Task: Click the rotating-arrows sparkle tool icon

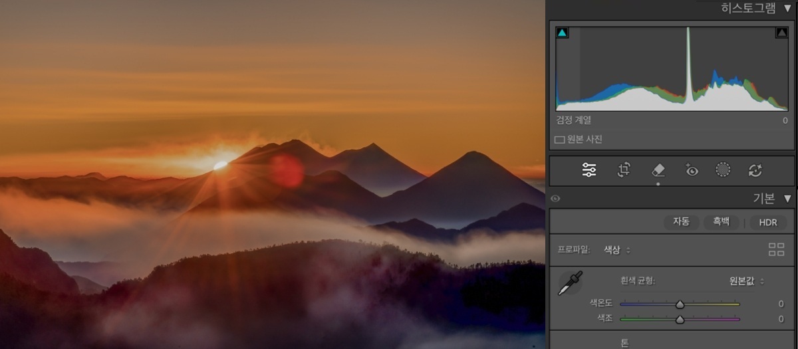Action: click(x=755, y=170)
